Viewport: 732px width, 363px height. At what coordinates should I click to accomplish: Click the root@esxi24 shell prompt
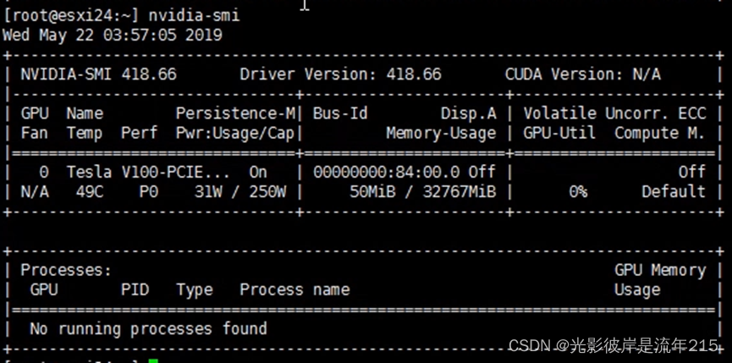coord(71,15)
